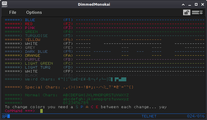Image resolution: width=207 pixels, height=120 pixels.
Task: Select the GREY color label
Action: tap(30, 48)
